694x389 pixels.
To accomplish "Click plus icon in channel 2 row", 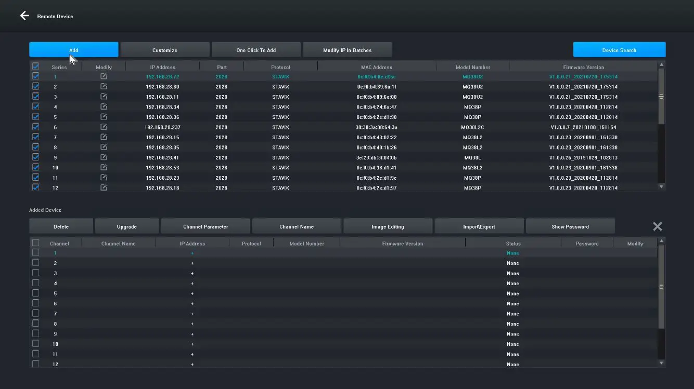I will coord(192,263).
